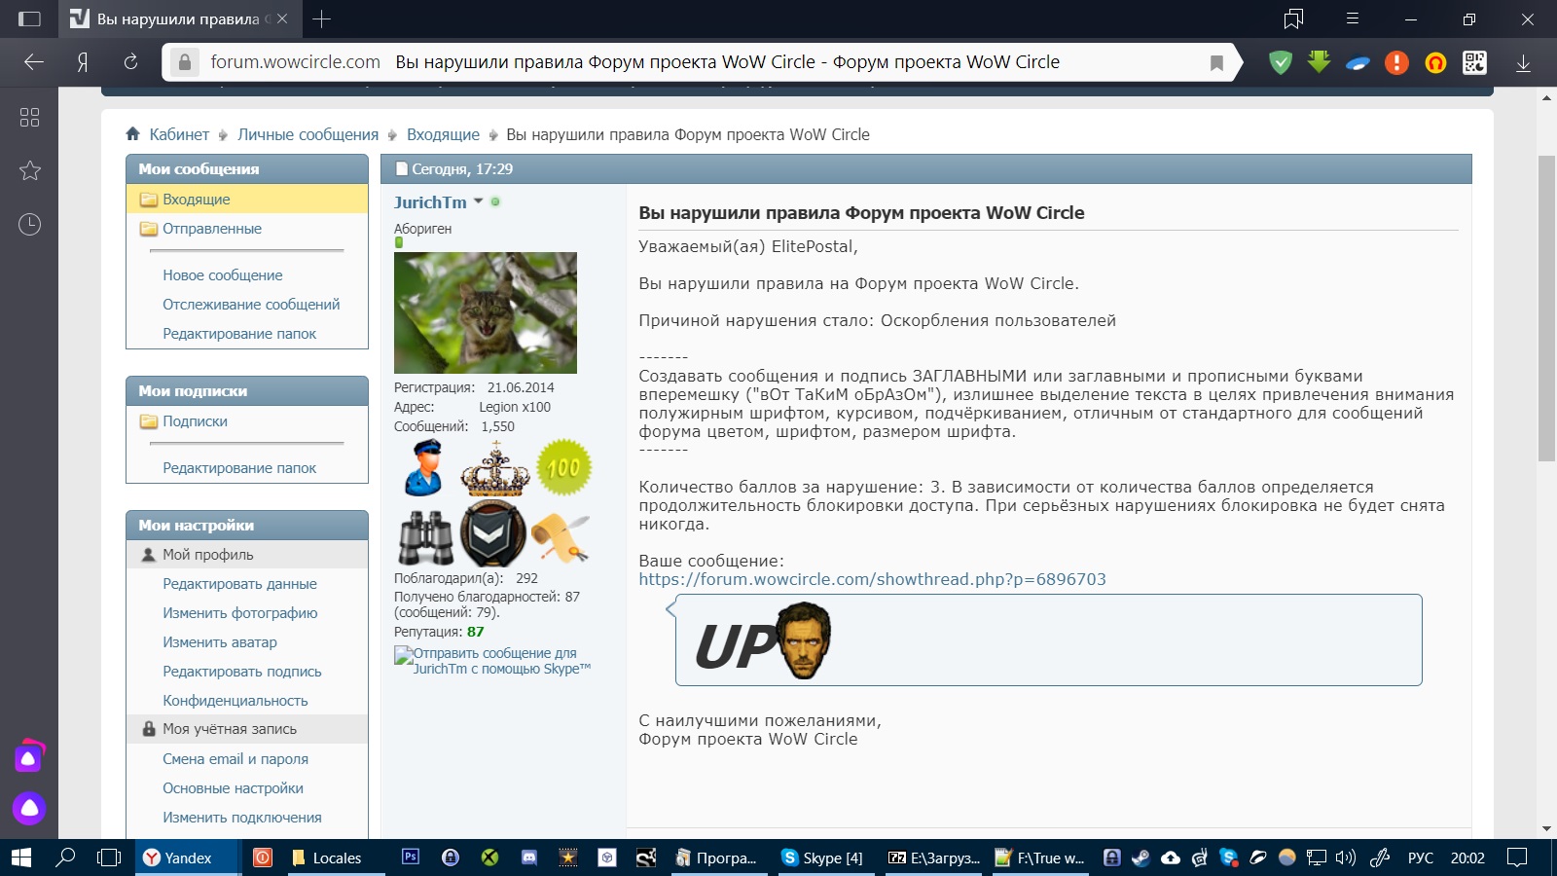
Task: Open favorites star icon in sidebar
Action: click(x=30, y=171)
